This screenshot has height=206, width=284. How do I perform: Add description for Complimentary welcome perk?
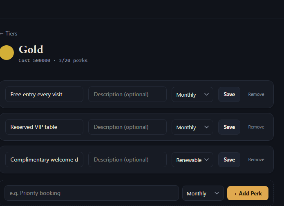click(127, 159)
